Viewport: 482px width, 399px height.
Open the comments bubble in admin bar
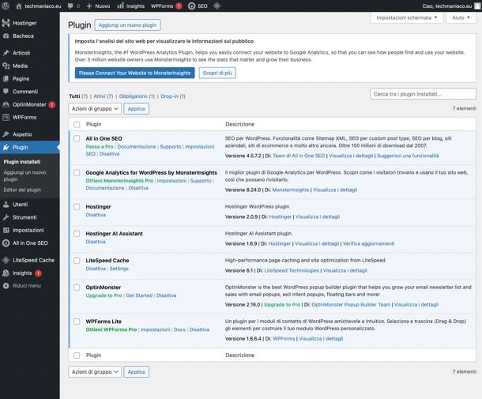point(70,6)
